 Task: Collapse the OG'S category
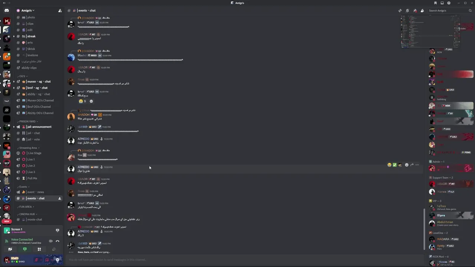tap(23, 76)
